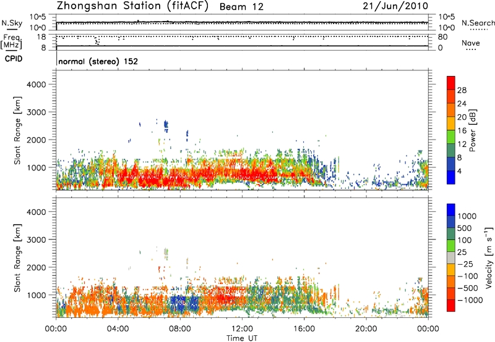Click the 'N.Sky' legend label
Viewport: 495px width, 342px height.
[12, 23]
